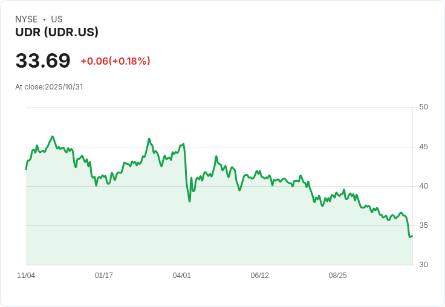Select the UDR (UDR.US) stock title
Image resolution: width=445 pixels, height=307 pixels.
coord(57,32)
